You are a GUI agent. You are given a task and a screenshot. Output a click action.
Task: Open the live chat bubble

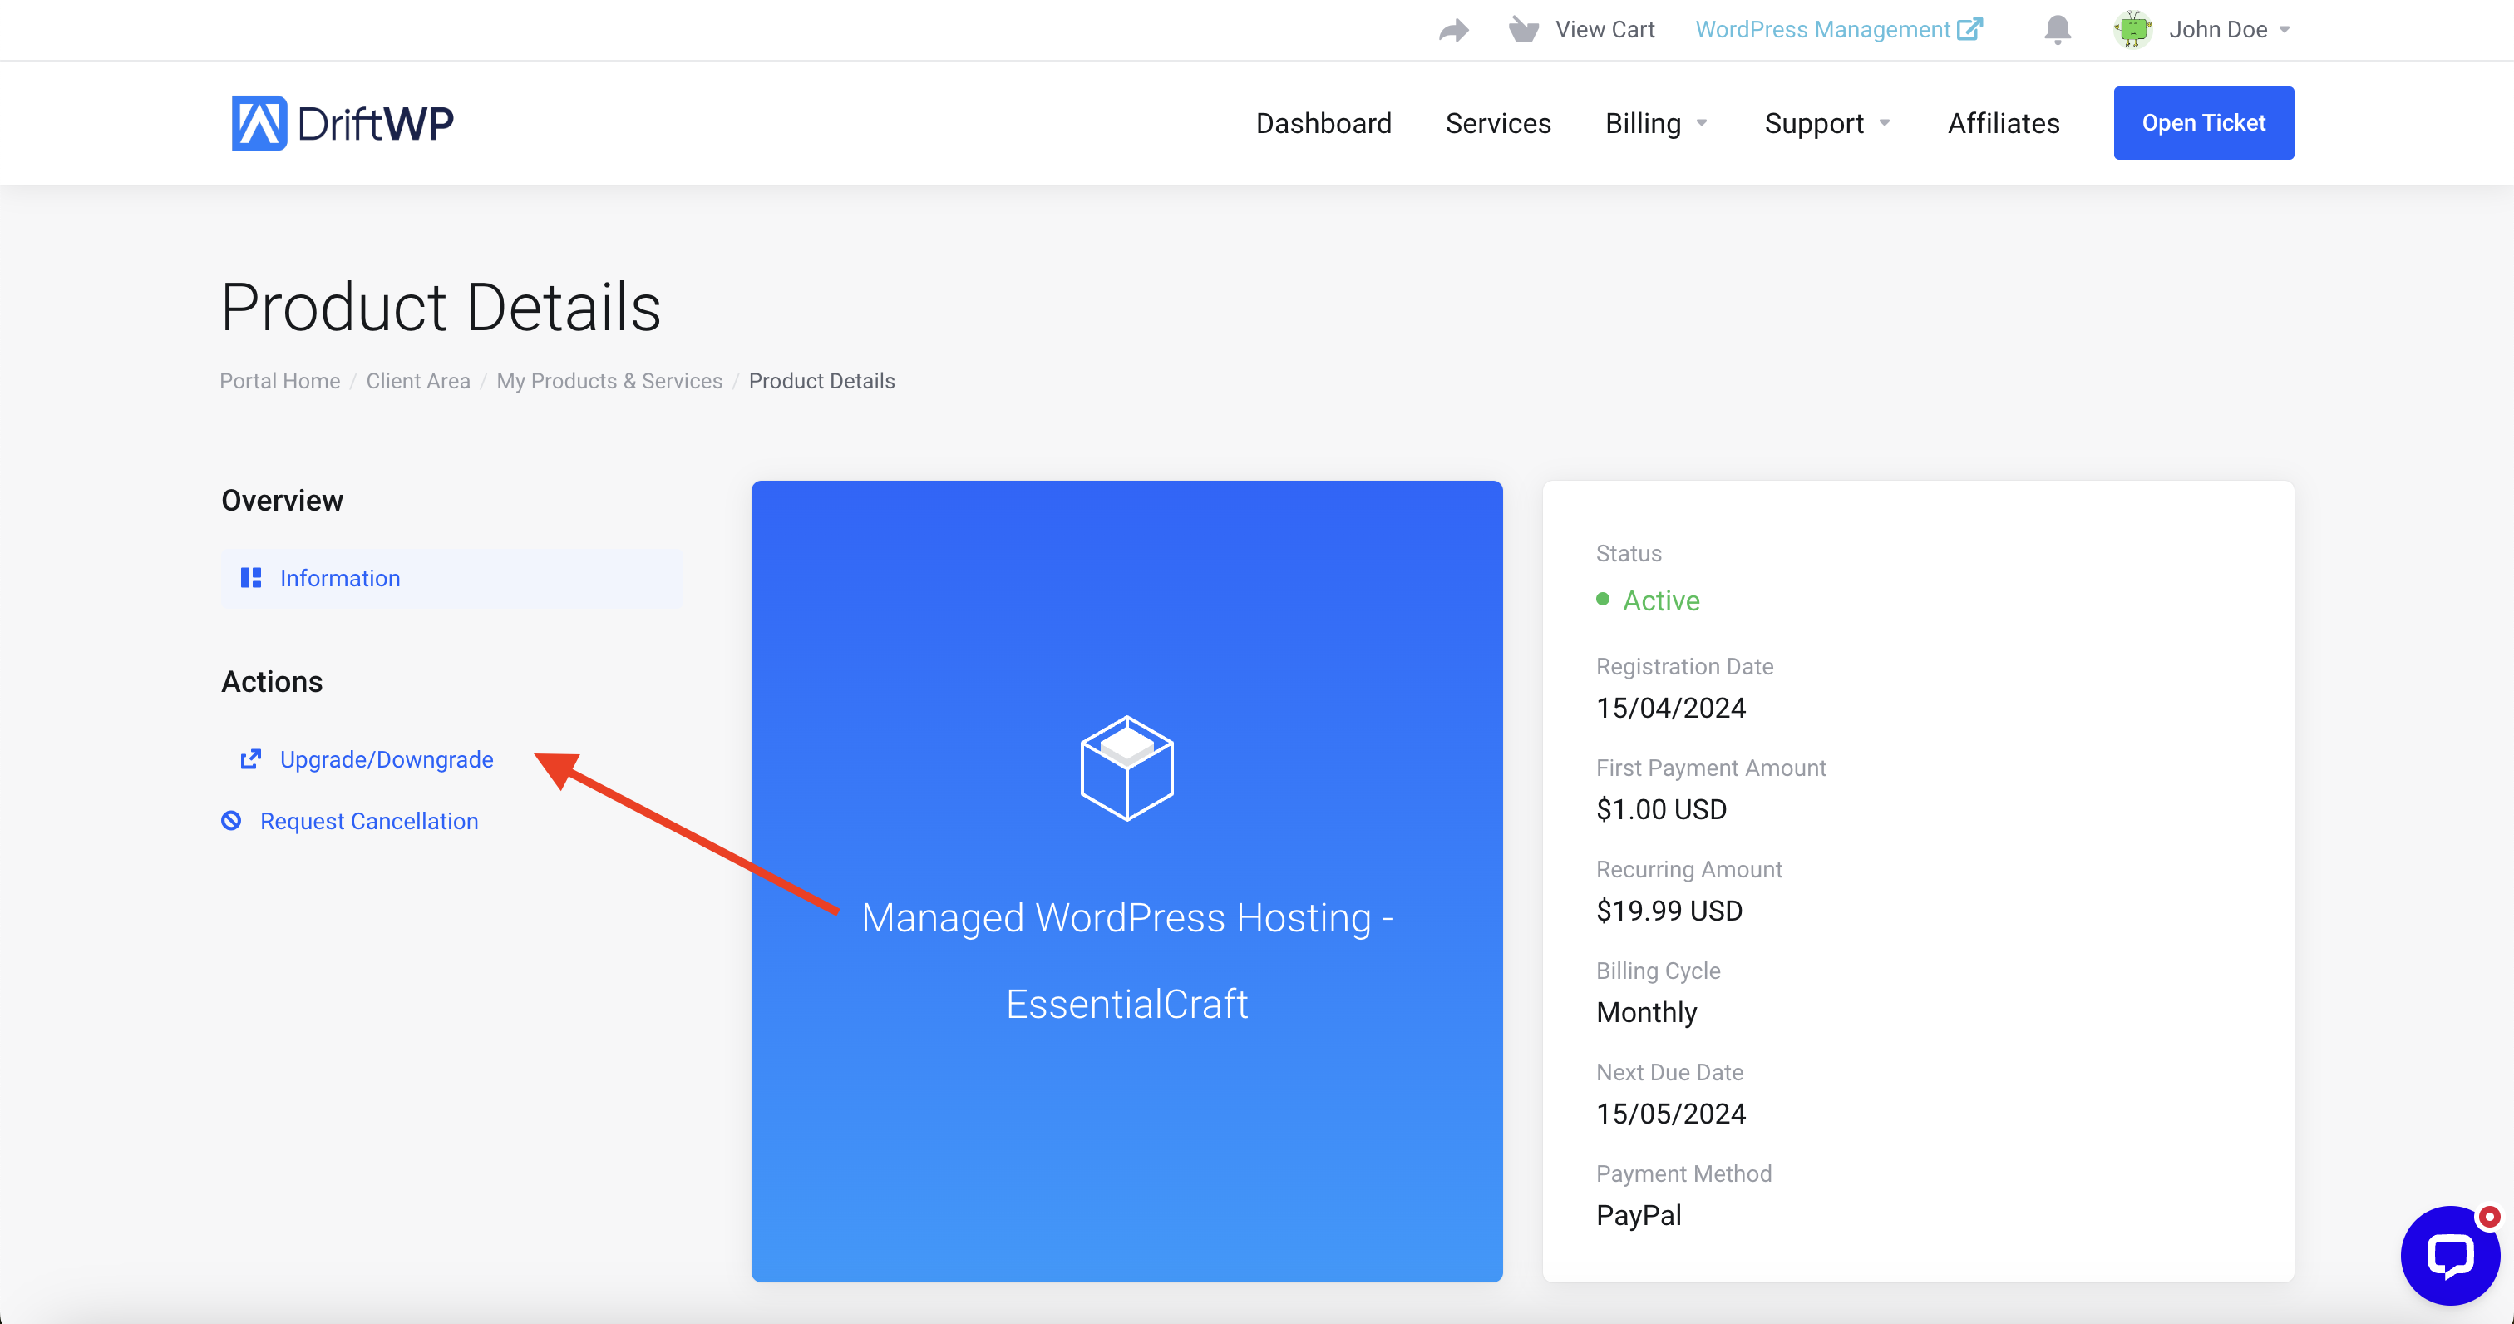click(2451, 1256)
